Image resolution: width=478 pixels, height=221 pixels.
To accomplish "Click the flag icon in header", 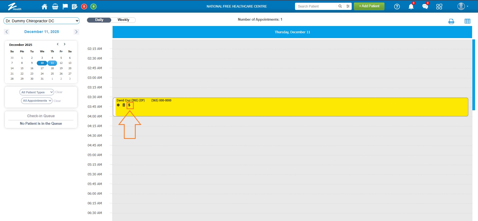I will click(65, 6).
